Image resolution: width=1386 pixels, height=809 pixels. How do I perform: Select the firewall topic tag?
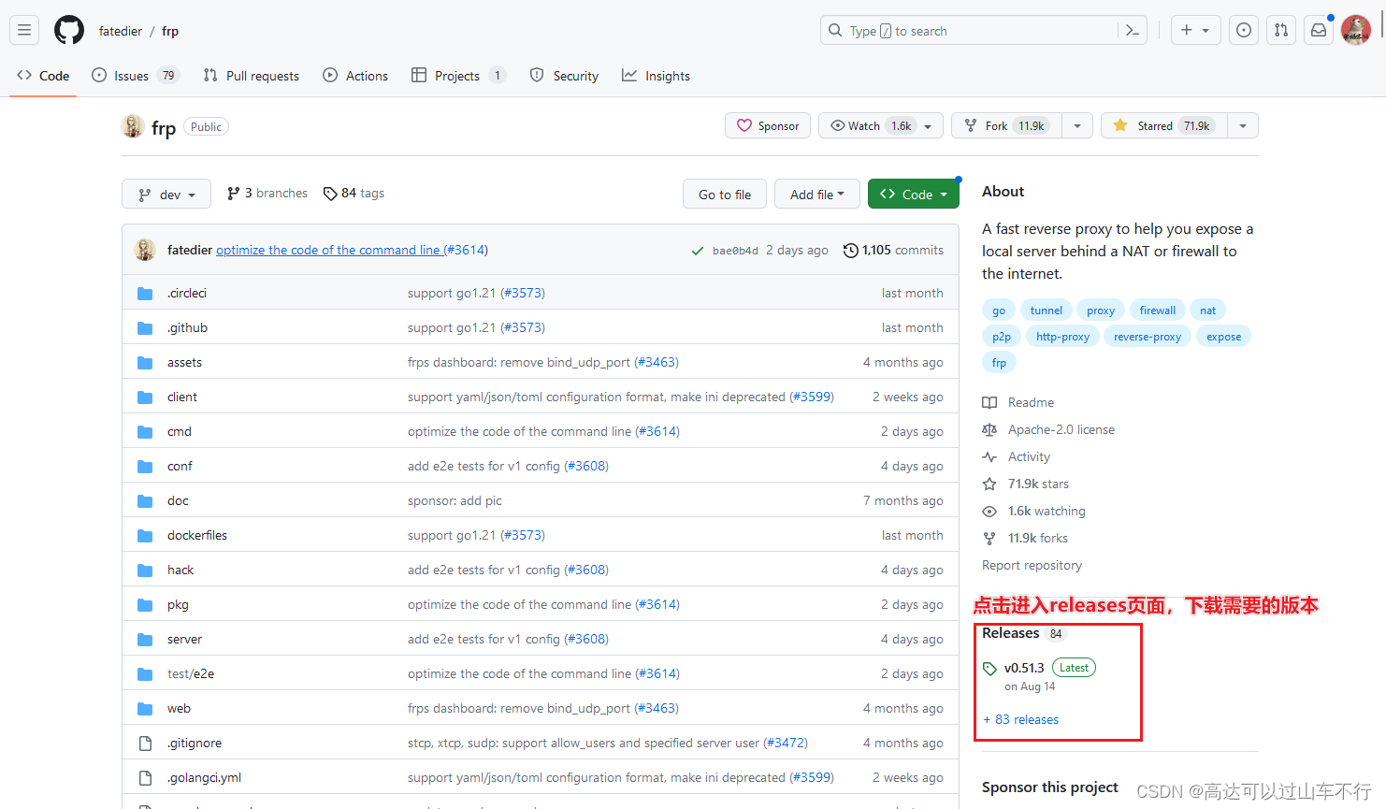point(1158,311)
